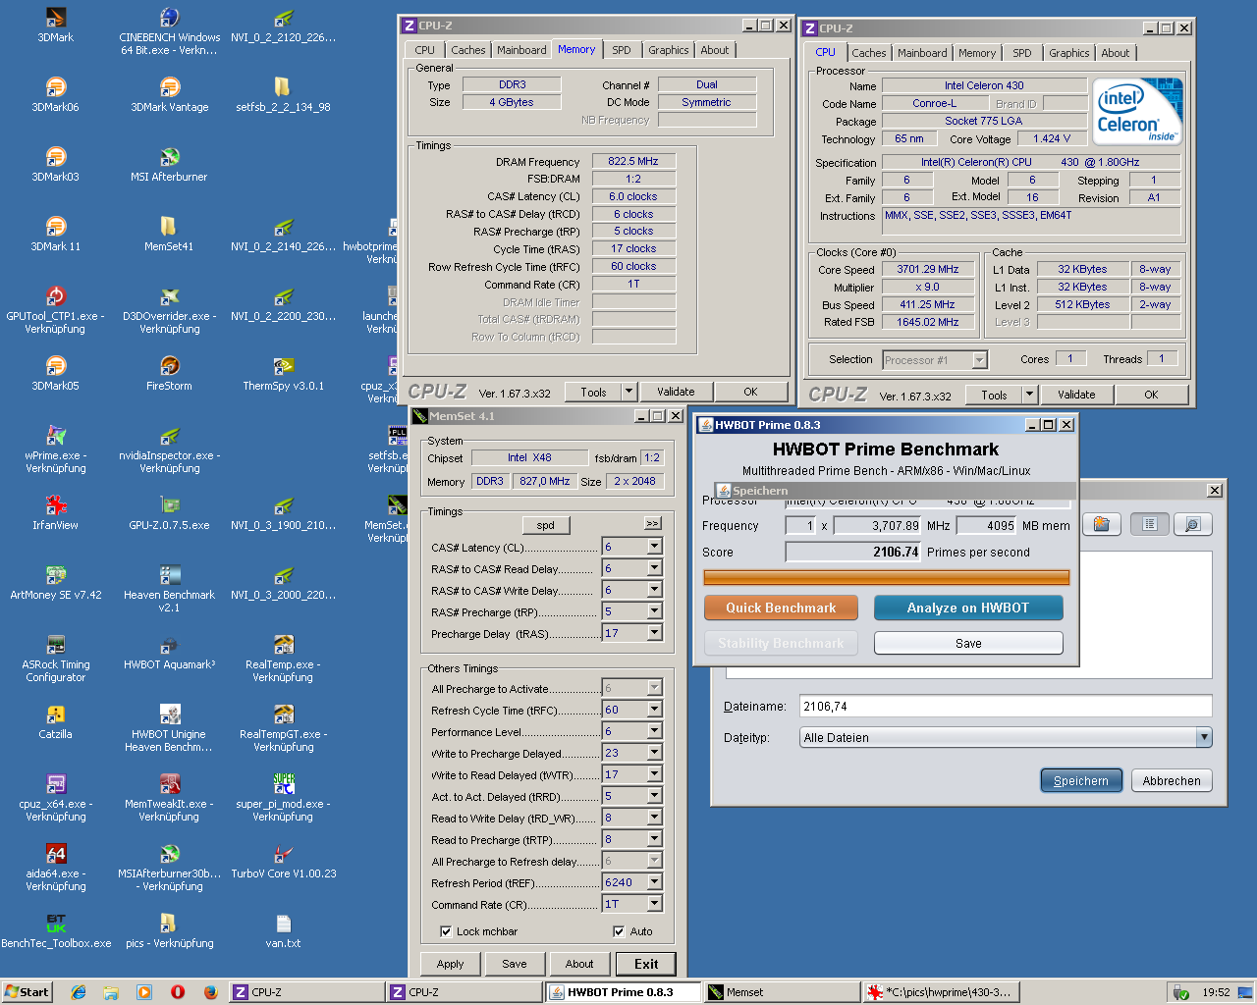Open 3DMark Vantage desktop icon
Image resolution: width=1257 pixels, height=1005 pixels.
tap(170, 95)
